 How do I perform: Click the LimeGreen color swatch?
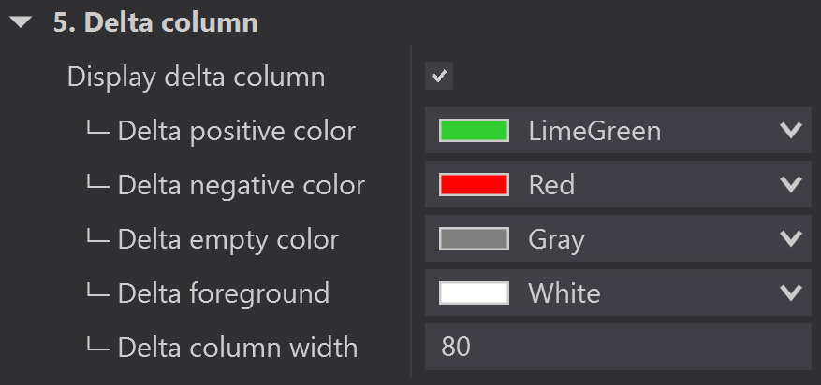click(474, 131)
